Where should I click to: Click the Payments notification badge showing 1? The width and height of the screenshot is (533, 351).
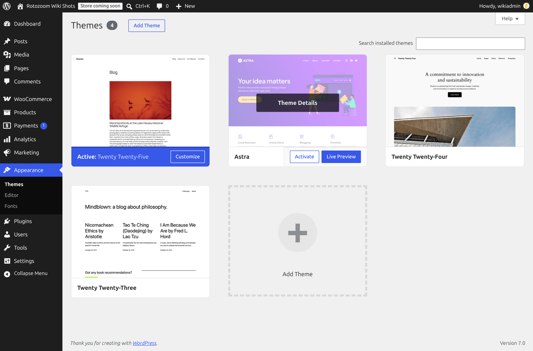pos(44,126)
